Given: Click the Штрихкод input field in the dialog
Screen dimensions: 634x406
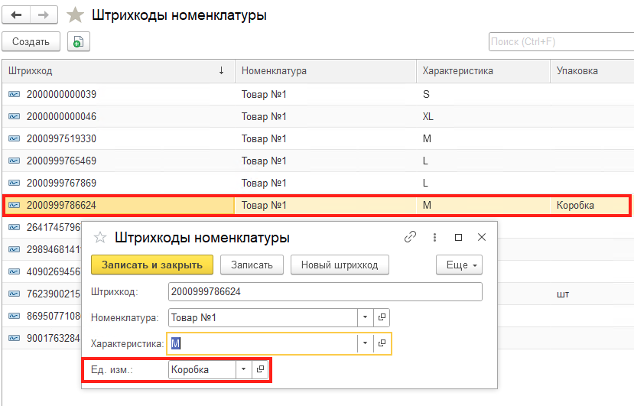Looking at the screenshot, I should (x=325, y=291).
